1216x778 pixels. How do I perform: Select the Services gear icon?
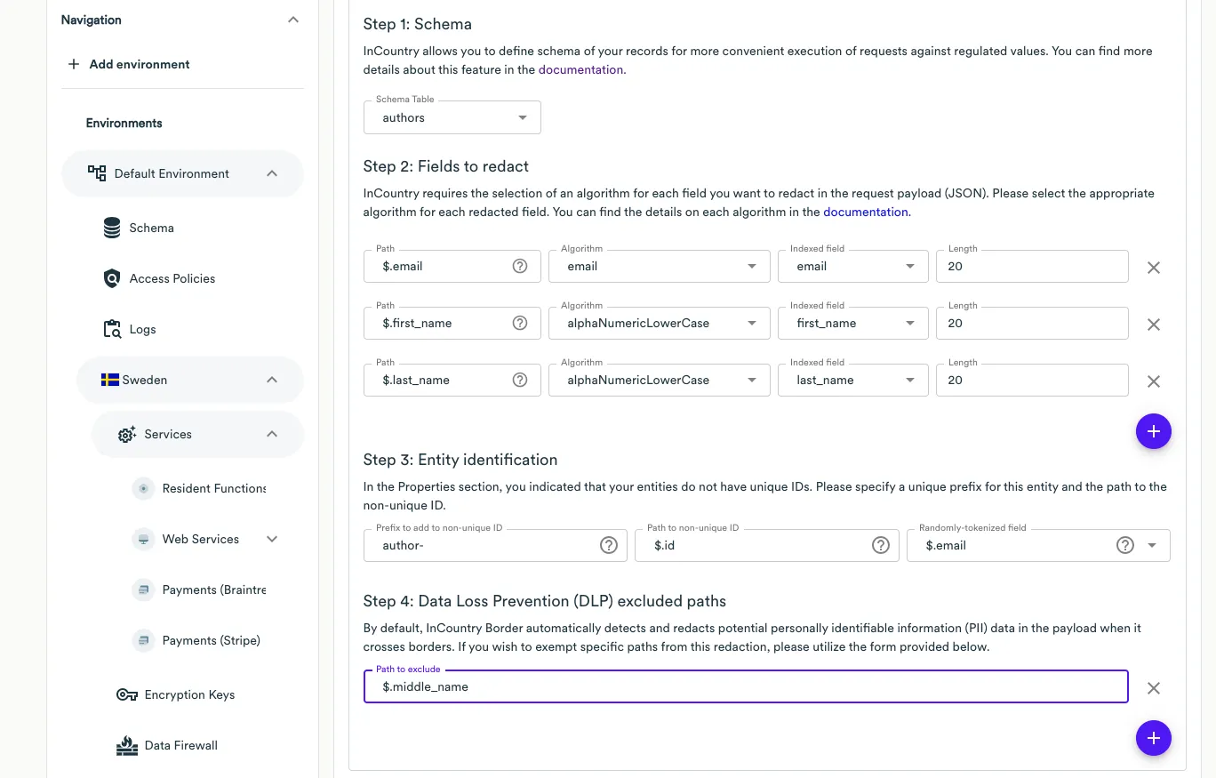tap(126, 434)
